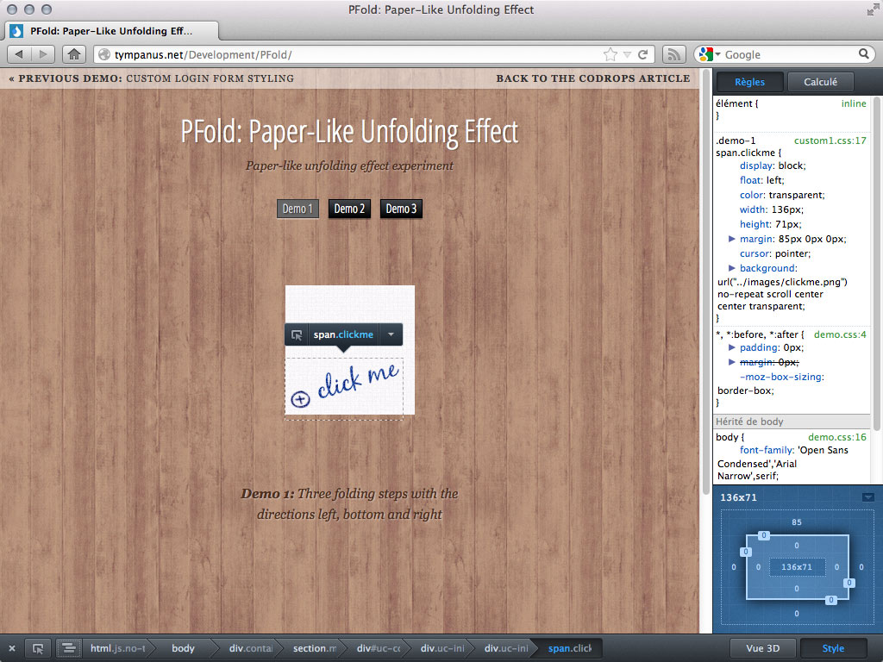The image size is (883, 662).
Task: Expand the background property triangle
Action: (x=732, y=268)
